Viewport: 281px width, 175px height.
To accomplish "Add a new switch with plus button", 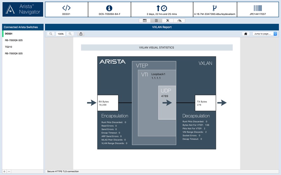I will [x=4, y=171].
